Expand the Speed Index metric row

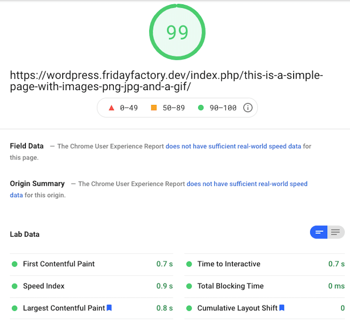[x=91, y=286]
